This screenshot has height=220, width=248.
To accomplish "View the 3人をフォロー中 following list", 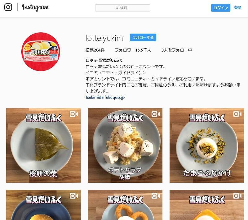I will pos(177,50).
